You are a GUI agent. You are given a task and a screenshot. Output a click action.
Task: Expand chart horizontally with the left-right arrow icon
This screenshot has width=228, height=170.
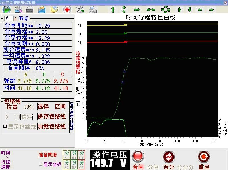136,10
